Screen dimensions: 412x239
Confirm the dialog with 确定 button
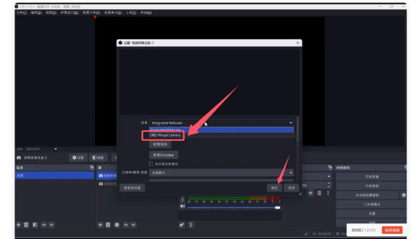tap(274, 188)
